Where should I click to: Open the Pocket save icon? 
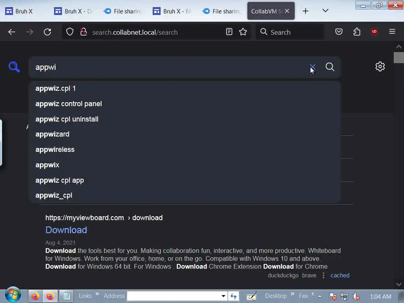pyautogui.click(x=339, y=32)
